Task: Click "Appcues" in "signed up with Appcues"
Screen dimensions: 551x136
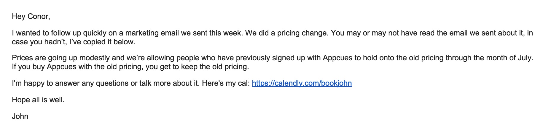Action: coord(337,58)
